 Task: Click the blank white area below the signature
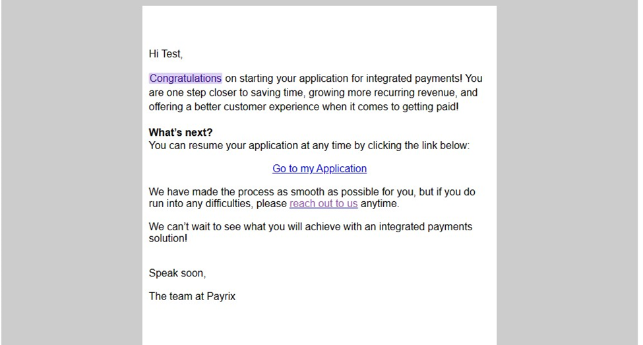(319, 324)
